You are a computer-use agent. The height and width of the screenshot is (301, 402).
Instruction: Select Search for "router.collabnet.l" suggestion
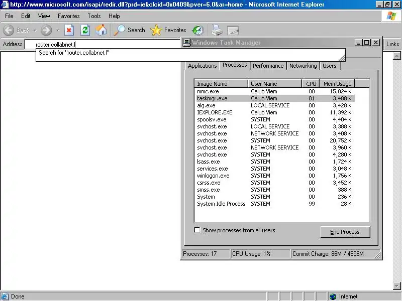(x=190, y=53)
